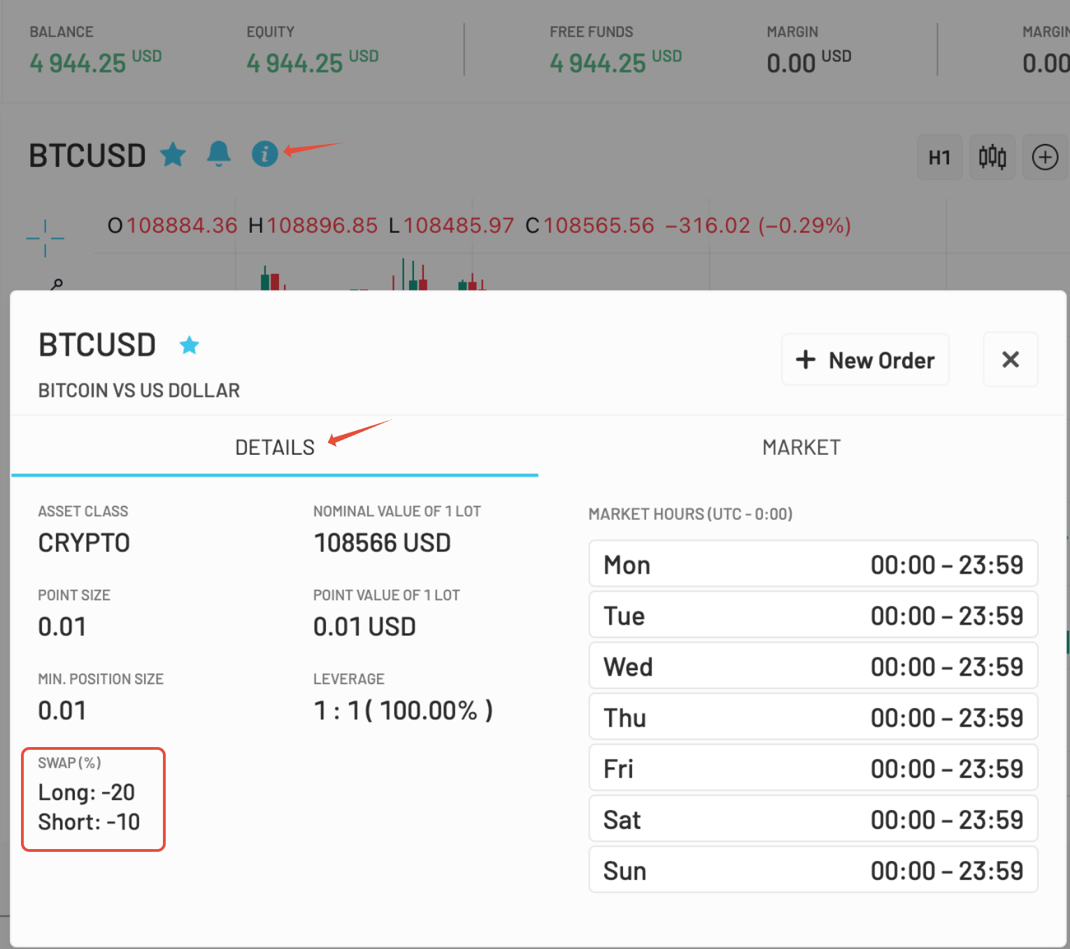Select the Sat market hours row
1070x949 pixels.
click(813, 819)
